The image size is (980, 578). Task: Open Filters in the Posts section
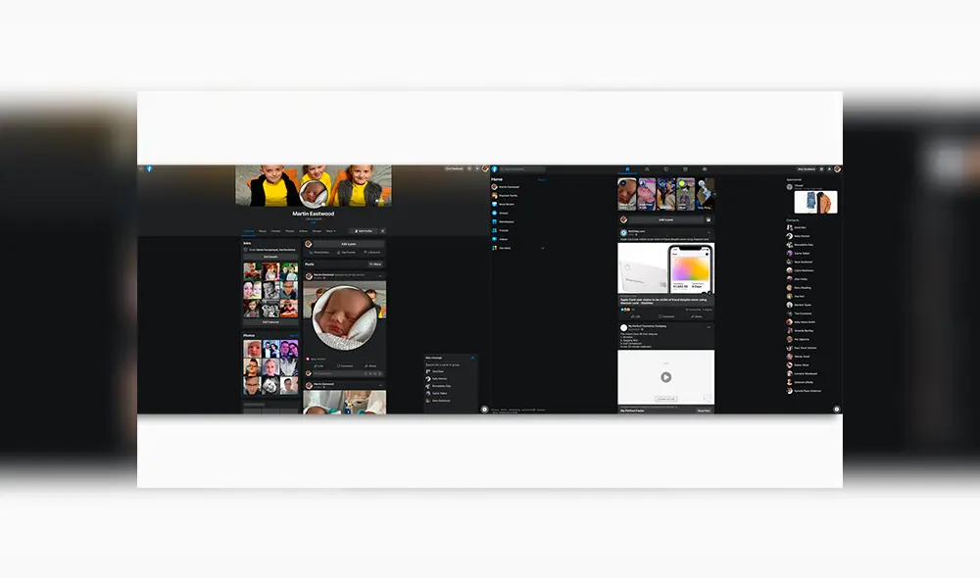pos(374,265)
